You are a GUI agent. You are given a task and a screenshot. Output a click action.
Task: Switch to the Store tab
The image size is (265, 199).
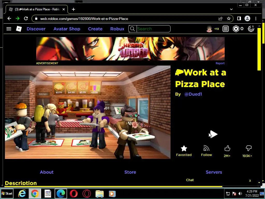130,172
